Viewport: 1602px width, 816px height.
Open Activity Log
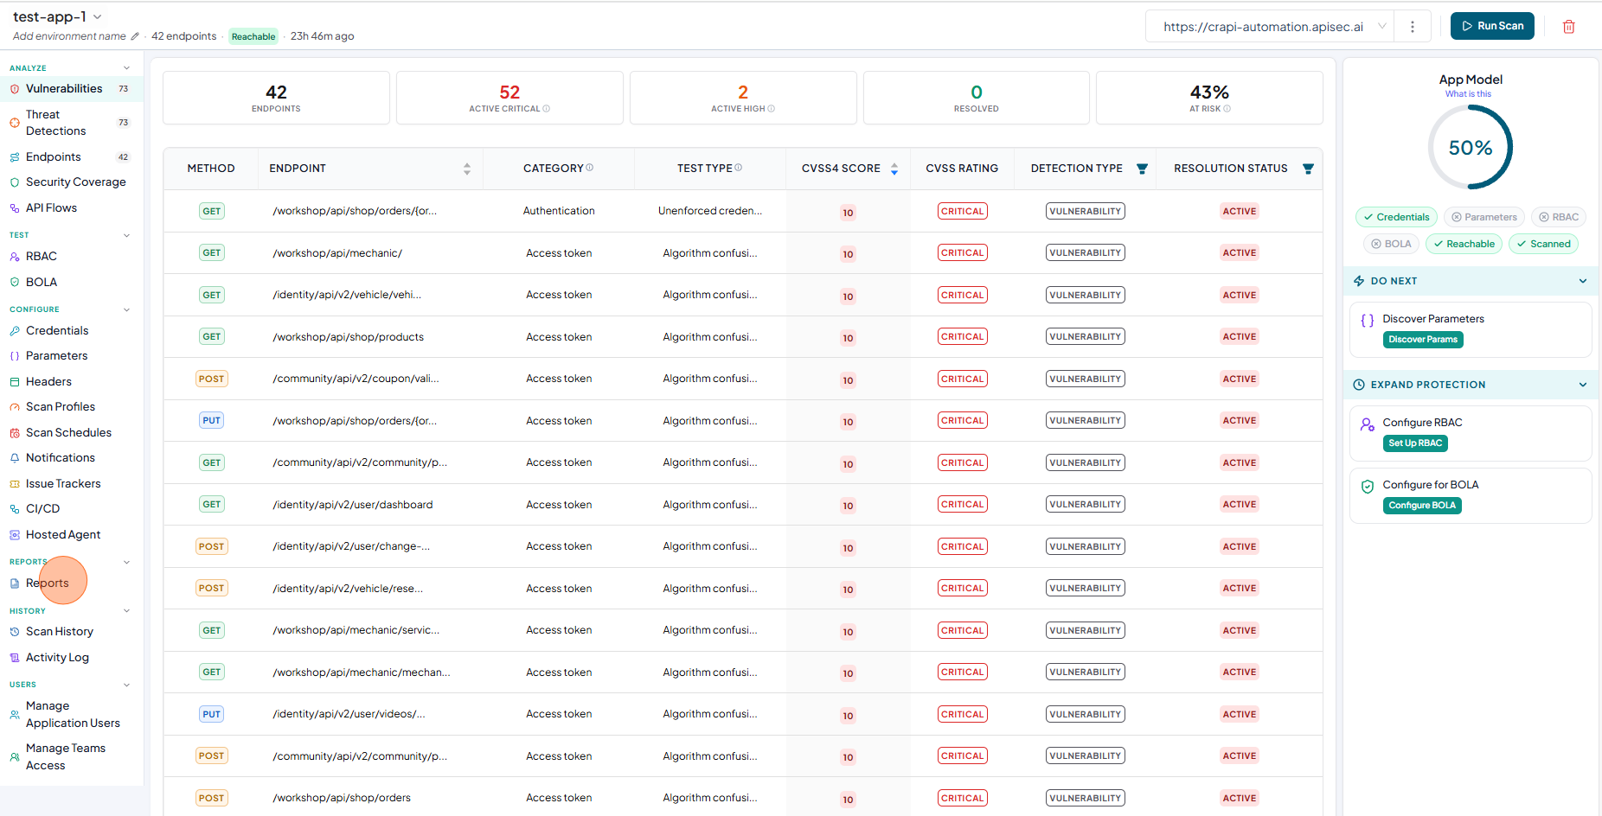71,657
